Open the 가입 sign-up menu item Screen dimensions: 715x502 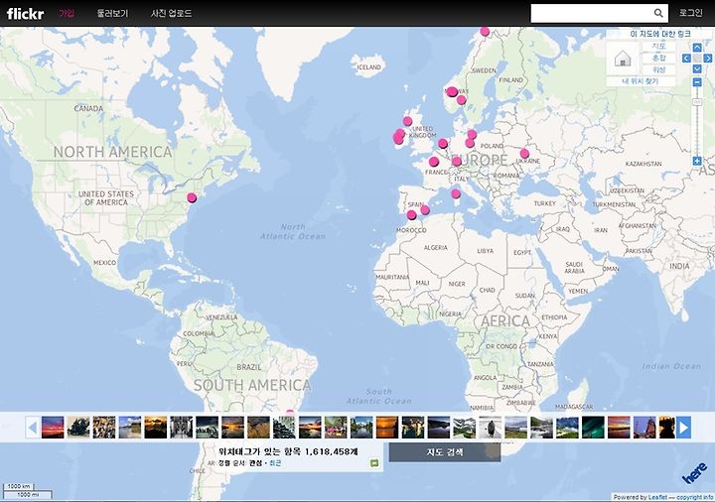click(67, 13)
